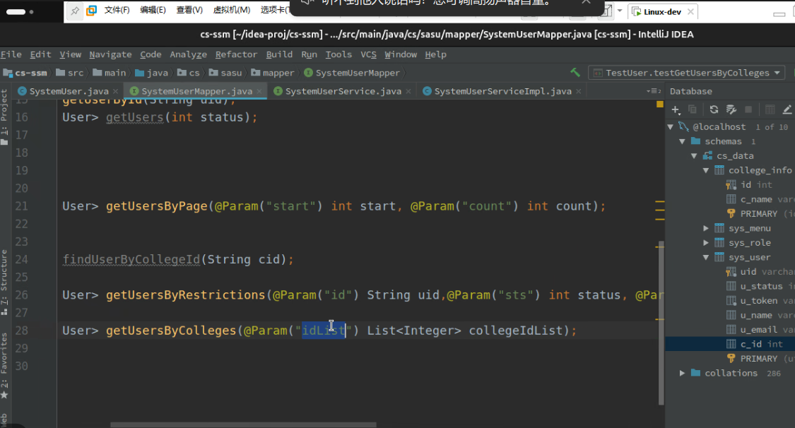Open Data Source Properties wrench icon
This screenshot has height=428, width=795.
(731, 110)
